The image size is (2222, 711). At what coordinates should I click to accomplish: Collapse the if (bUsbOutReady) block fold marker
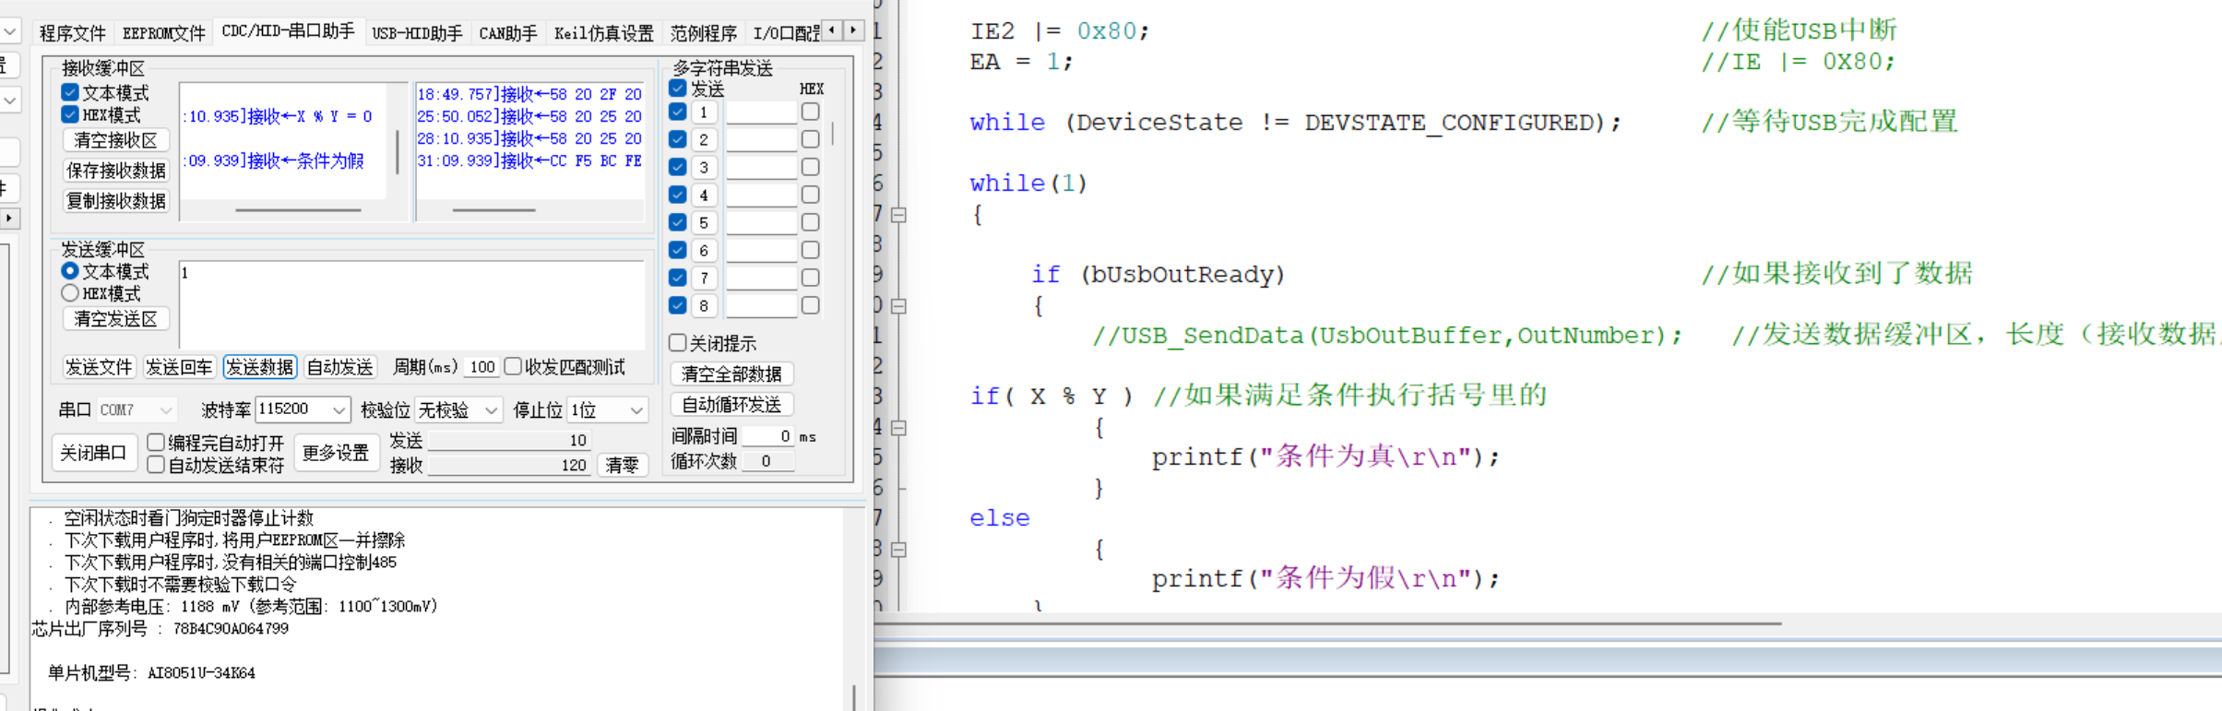(898, 306)
